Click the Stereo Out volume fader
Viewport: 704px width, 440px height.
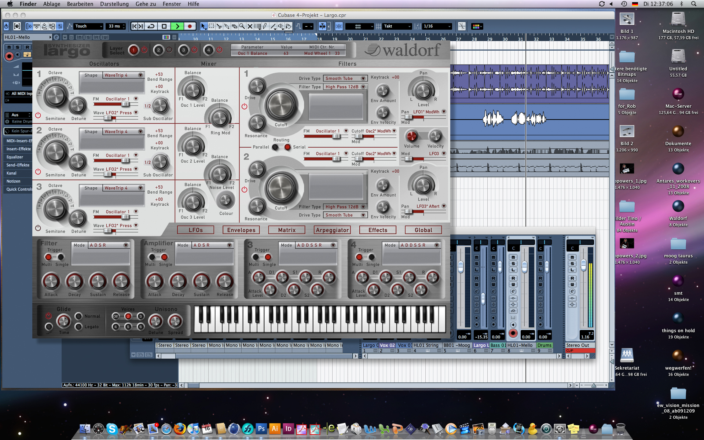coord(583,265)
